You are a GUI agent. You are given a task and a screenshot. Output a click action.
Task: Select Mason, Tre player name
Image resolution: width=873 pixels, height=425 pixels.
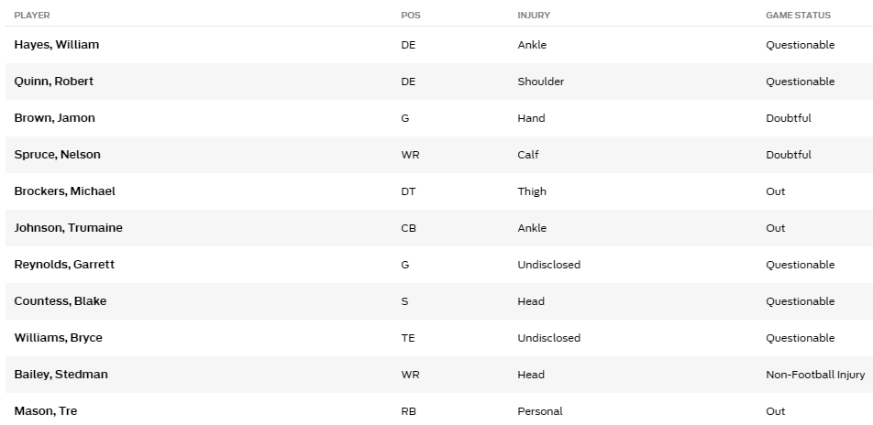coord(46,411)
